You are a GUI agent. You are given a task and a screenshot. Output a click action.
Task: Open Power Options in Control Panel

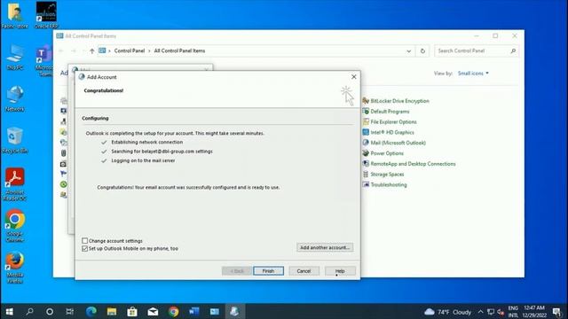[387, 153]
